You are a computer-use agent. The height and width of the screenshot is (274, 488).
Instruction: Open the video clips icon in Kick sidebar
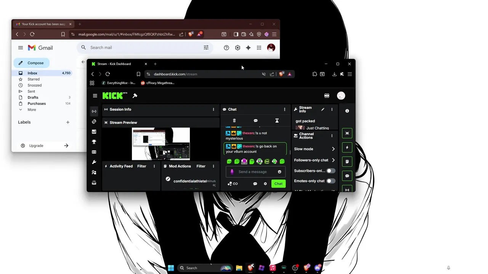click(94, 152)
